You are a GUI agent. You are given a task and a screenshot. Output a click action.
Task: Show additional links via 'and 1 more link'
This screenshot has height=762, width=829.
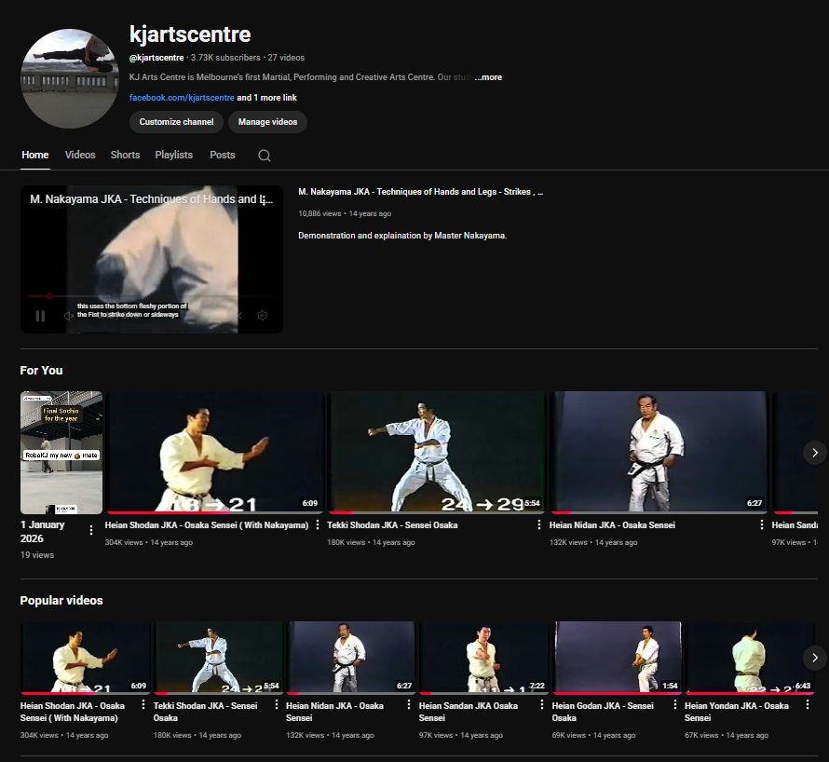pyautogui.click(x=266, y=98)
